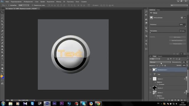189x106 pixels.
Task: Open Chrome from the taskbar
Action: 98,103
